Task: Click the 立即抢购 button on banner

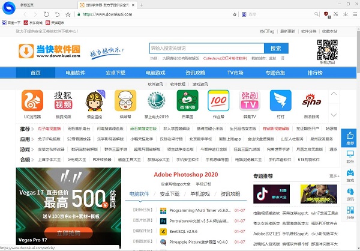Action: [68, 233]
